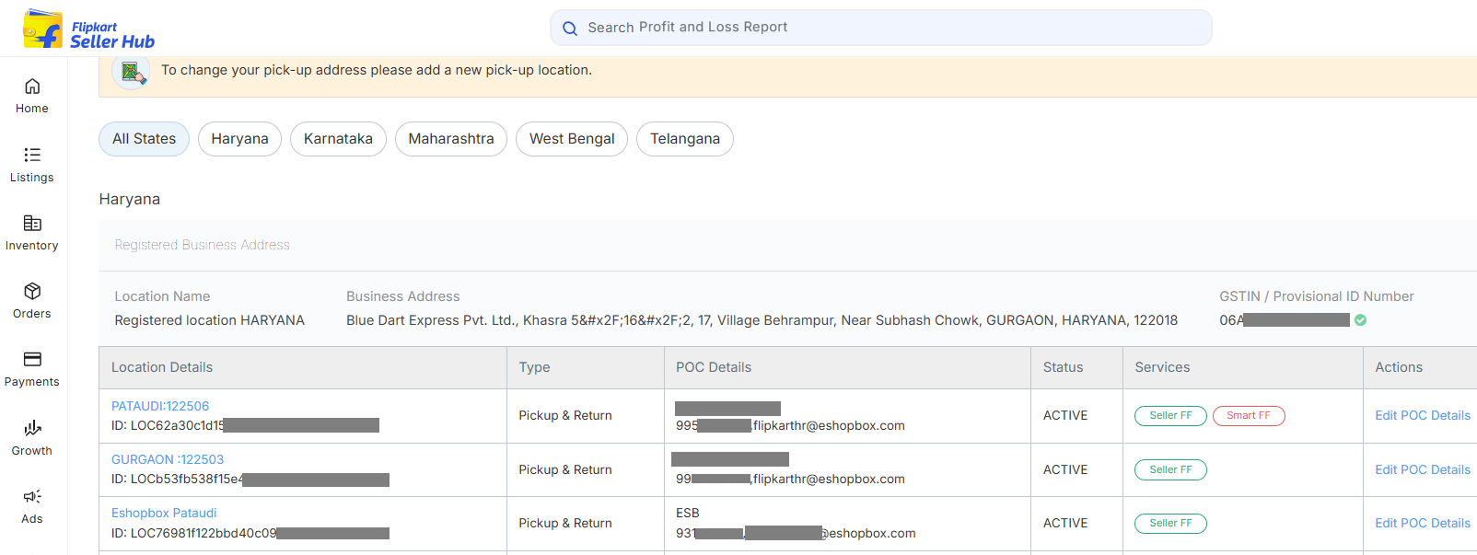
Task: Click the Seller FF badge in the Eshopbox Pataudi row
Action: [1170, 523]
